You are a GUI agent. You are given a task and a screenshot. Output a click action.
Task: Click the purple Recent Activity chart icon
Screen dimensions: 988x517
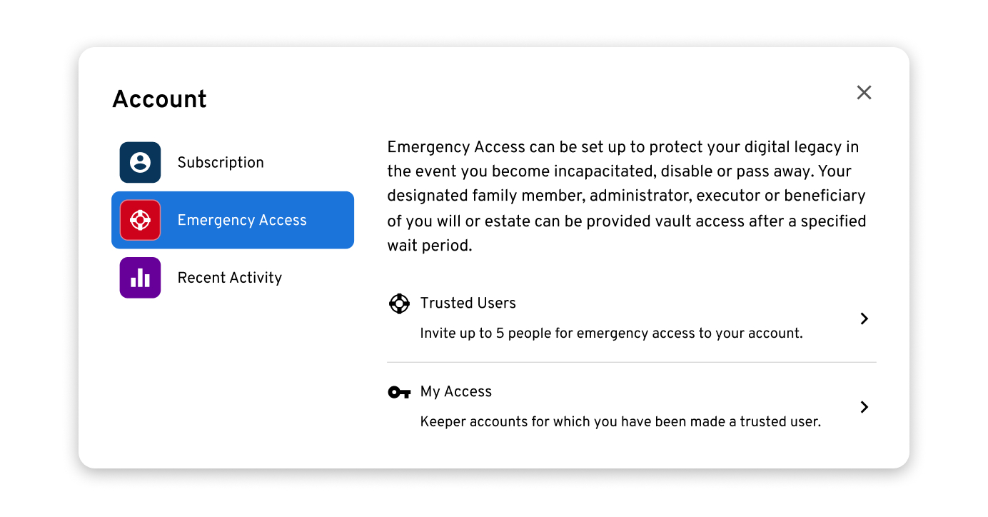(140, 278)
